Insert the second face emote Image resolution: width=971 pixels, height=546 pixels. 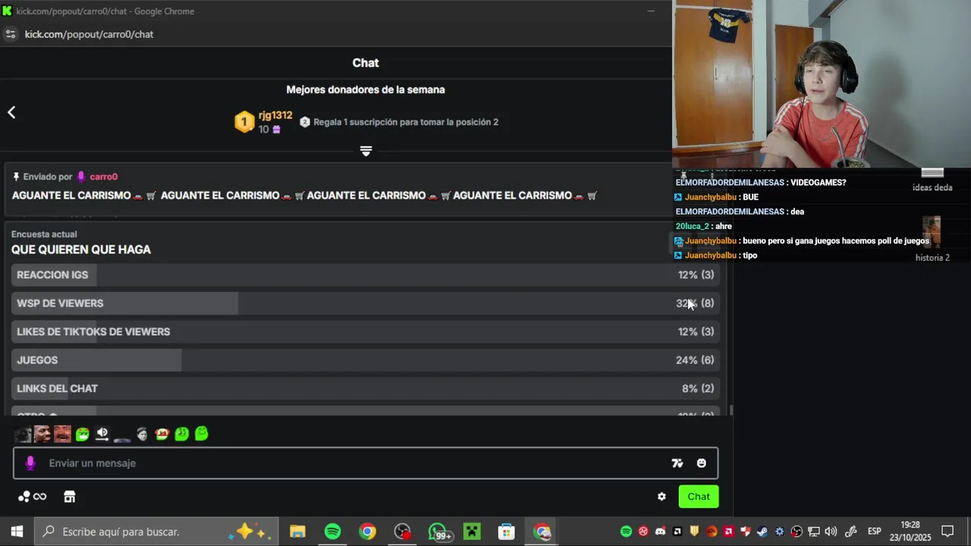pyautogui.click(x=42, y=435)
